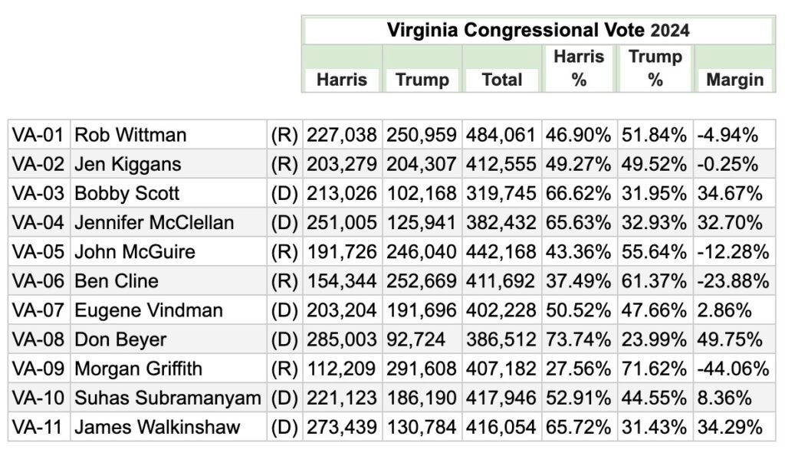This screenshot has width=785, height=449.
Task: Select the VA-07 district cell
Action: pos(38,310)
